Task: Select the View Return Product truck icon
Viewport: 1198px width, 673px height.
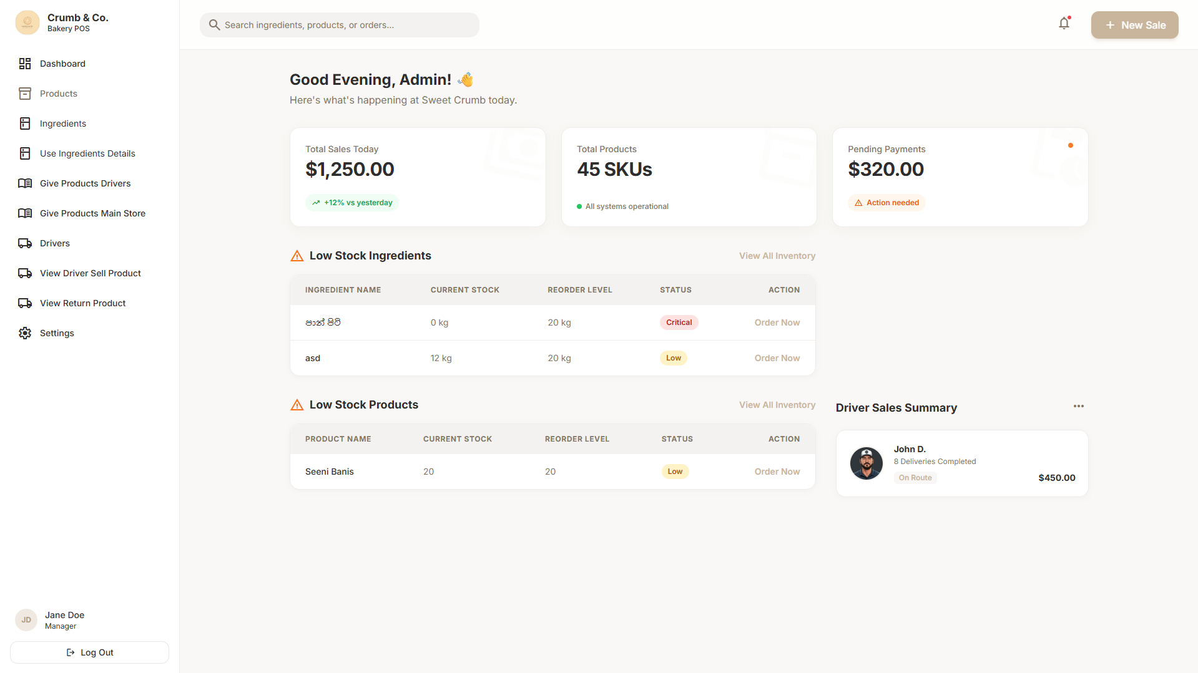Action: point(25,303)
